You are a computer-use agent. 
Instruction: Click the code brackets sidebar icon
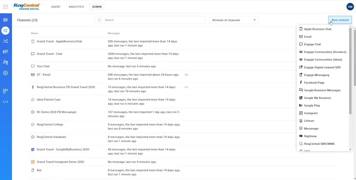(5, 102)
